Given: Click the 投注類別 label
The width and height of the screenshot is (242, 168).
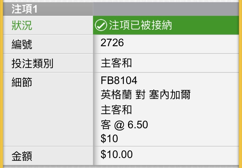Looking at the screenshot, I should [x=32, y=63].
